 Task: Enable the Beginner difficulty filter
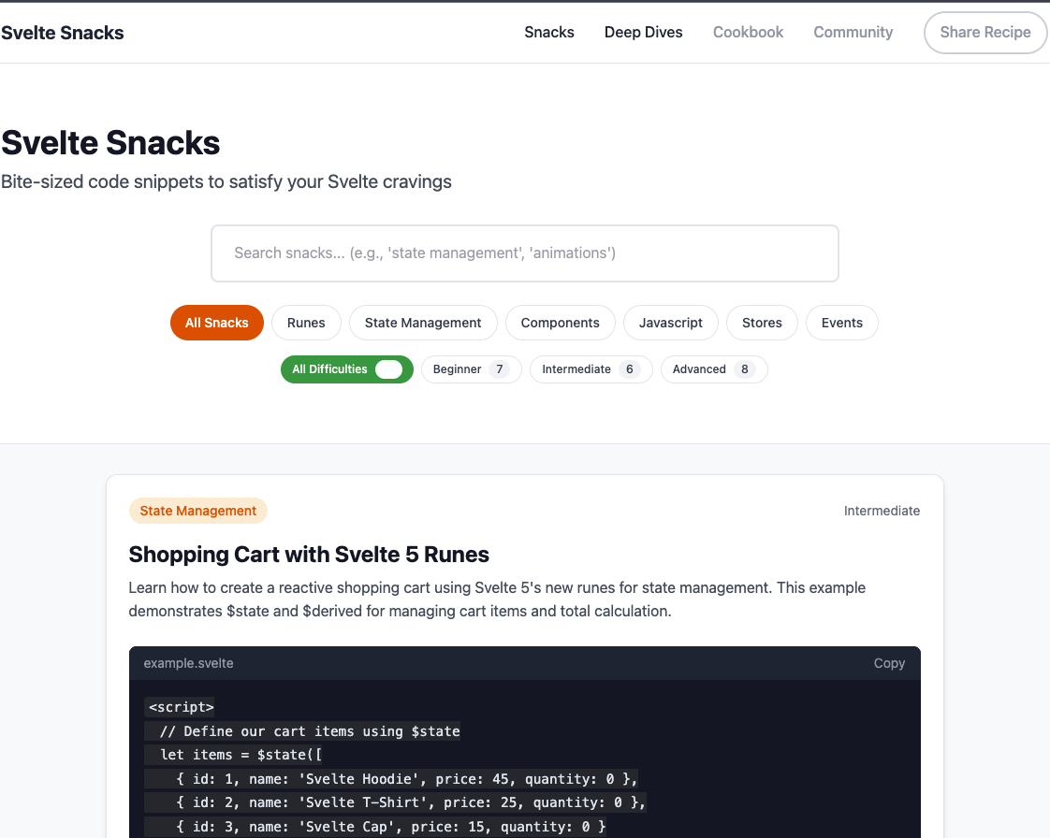471,369
